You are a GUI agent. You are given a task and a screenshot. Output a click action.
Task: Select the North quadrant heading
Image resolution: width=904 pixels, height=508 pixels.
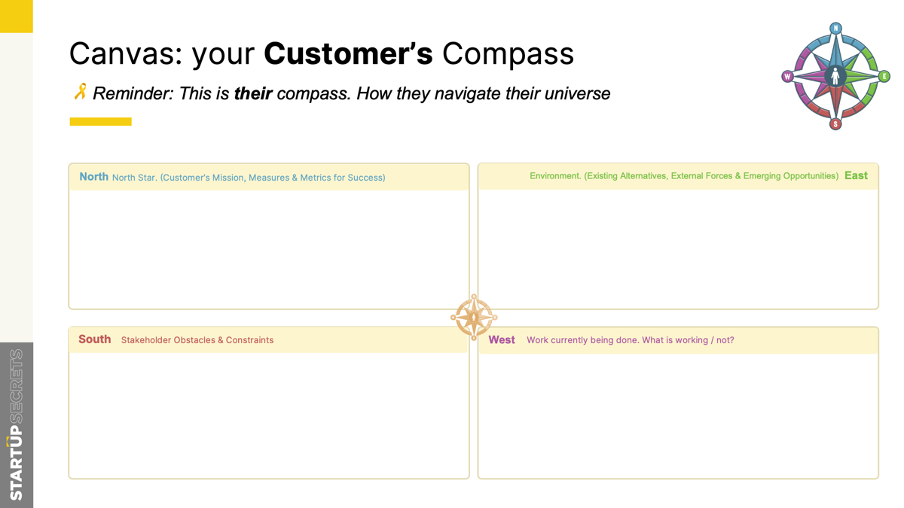pos(93,177)
